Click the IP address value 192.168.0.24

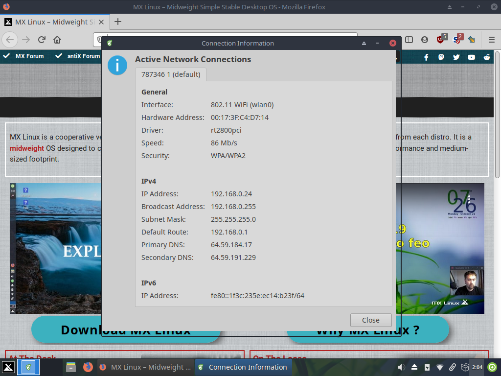click(x=231, y=194)
